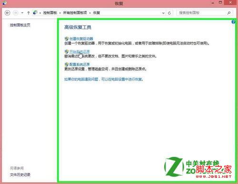This screenshot has height=184, width=238.
Task: Click the shield icon beside 开始系统还原
Action: click(x=67, y=51)
